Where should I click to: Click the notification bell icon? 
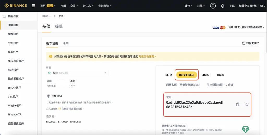pos(222,6)
